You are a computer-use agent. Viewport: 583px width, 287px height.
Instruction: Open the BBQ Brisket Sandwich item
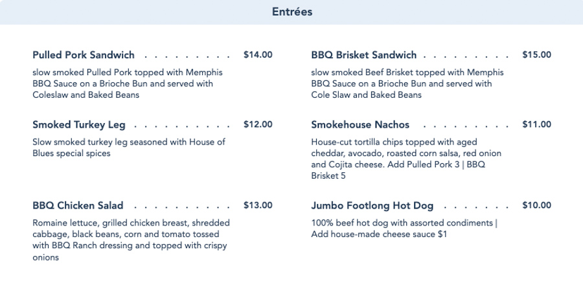tap(363, 55)
